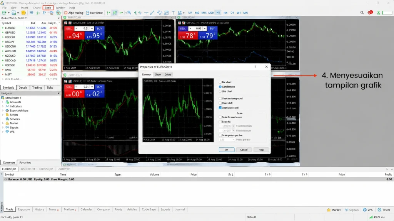The image size is (394, 221).
Task: Select the USDJPY row in Market Watch
Action: tap(30, 42)
